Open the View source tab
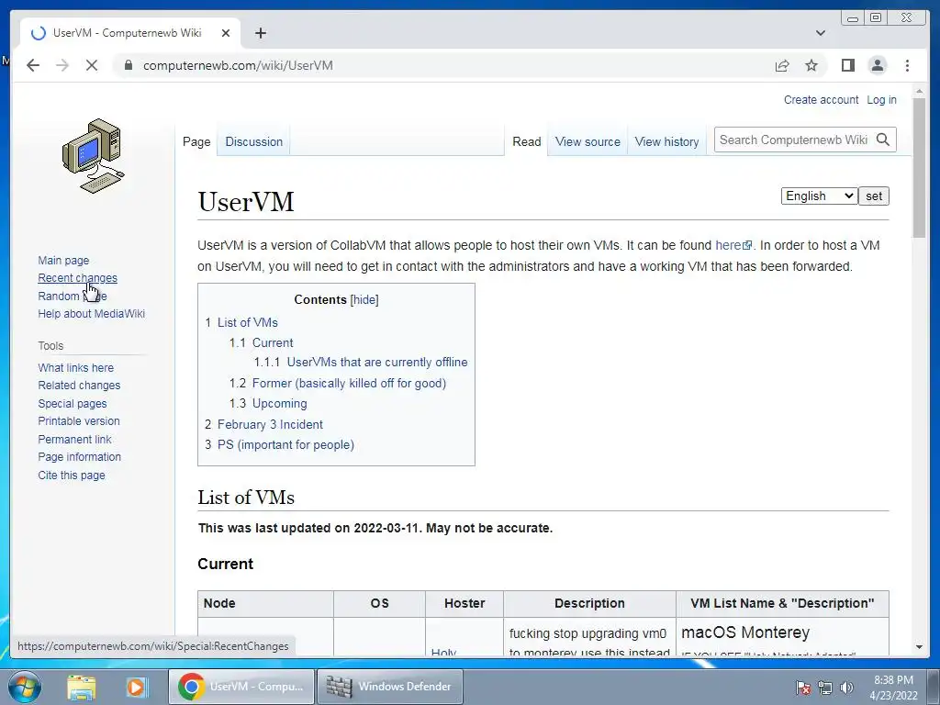940x705 pixels. [x=587, y=142]
